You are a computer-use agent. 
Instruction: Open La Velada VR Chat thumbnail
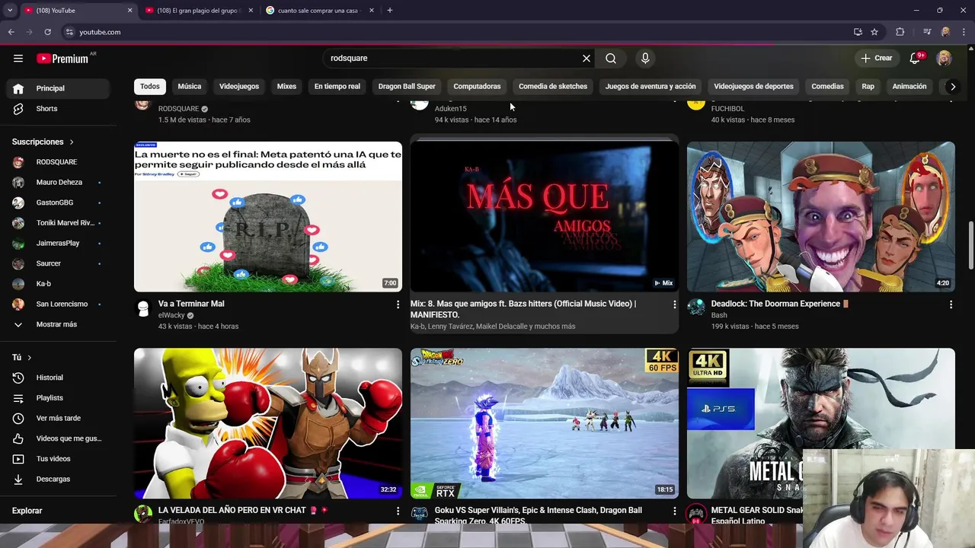[268, 423]
